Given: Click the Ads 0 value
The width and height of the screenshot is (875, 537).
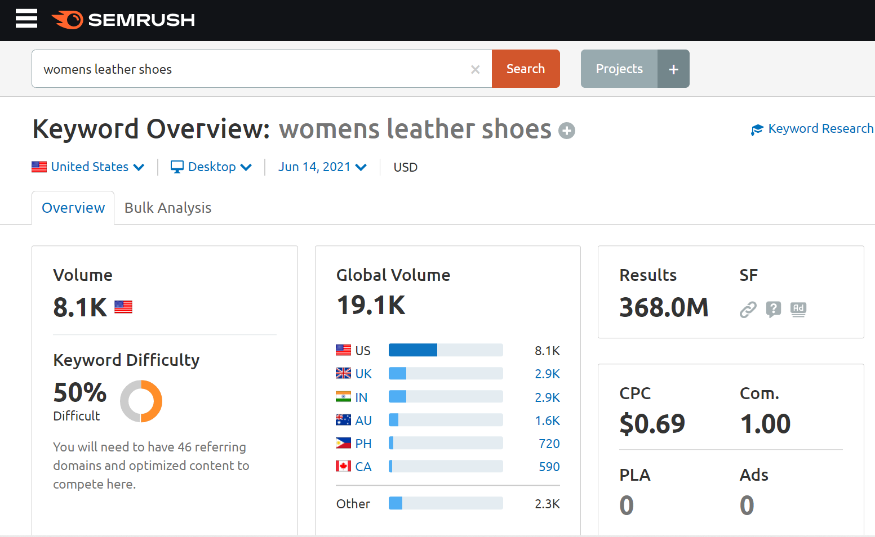Looking at the screenshot, I should (x=747, y=505).
